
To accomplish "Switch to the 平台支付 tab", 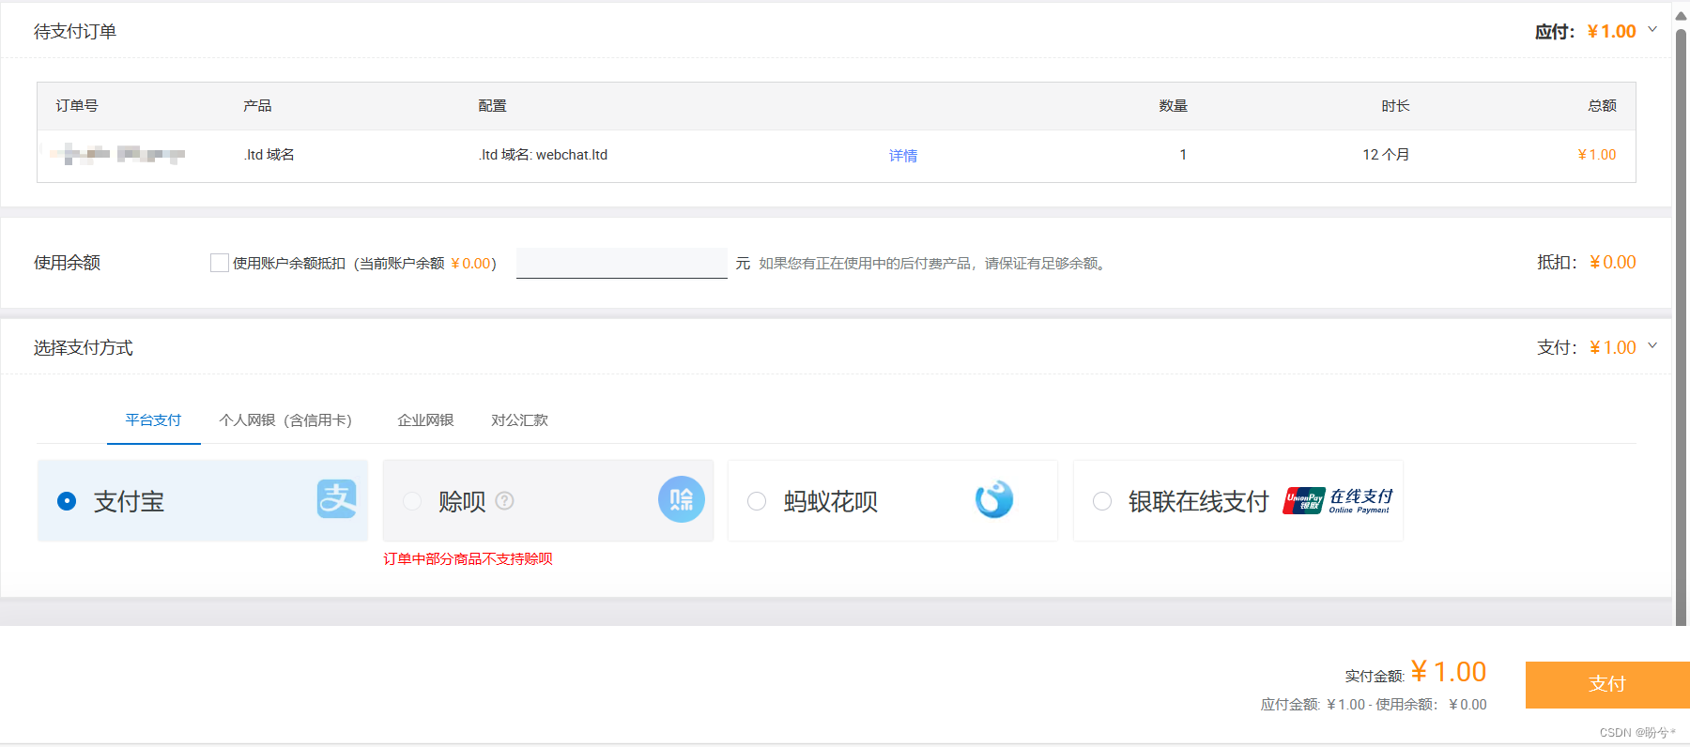I will 153,420.
